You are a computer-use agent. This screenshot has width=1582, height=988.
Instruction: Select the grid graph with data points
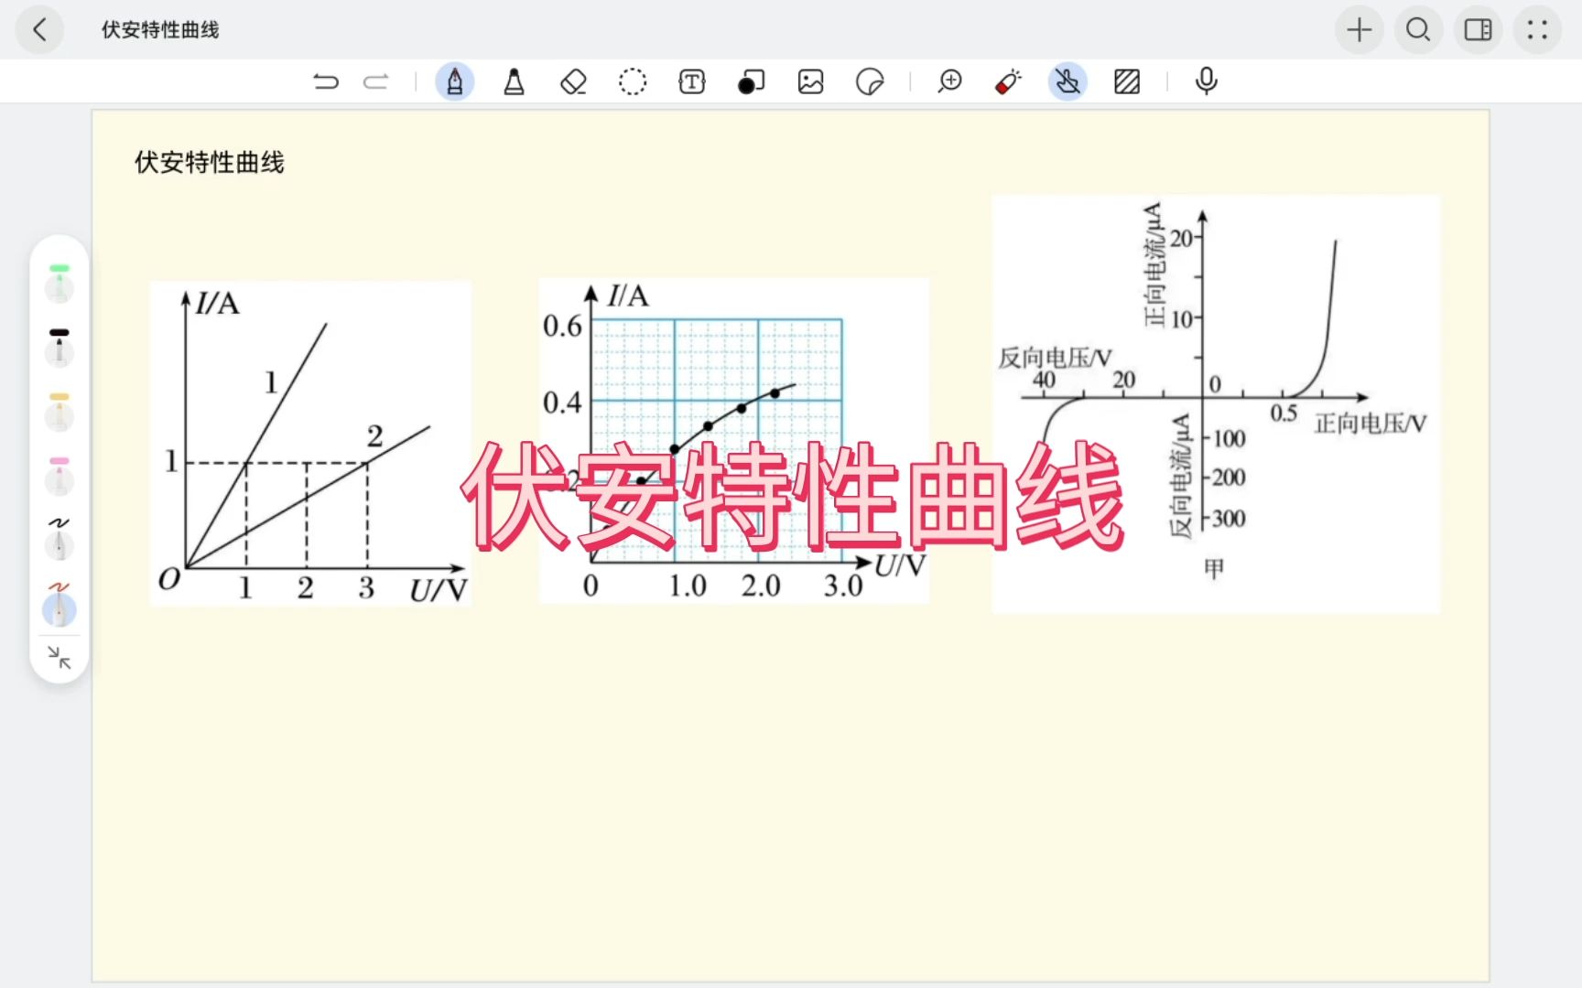tap(734, 441)
